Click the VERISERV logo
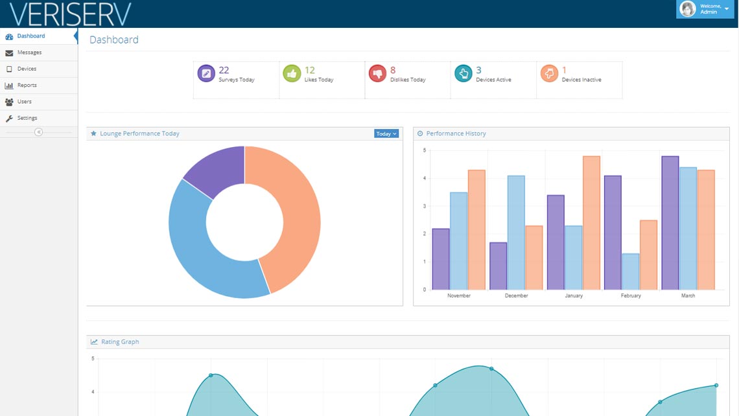739x416 pixels. [71, 14]
